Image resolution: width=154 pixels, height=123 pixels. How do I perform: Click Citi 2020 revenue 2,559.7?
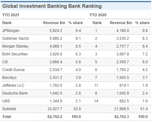pos(123,62)
